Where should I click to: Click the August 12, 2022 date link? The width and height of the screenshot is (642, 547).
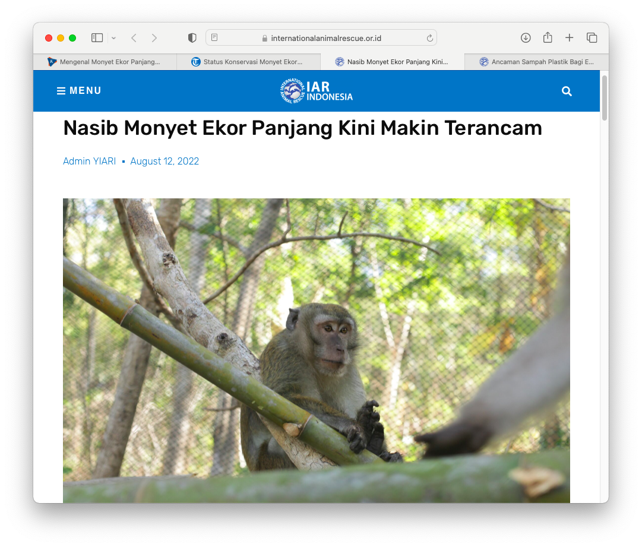(x=165, y=161)
